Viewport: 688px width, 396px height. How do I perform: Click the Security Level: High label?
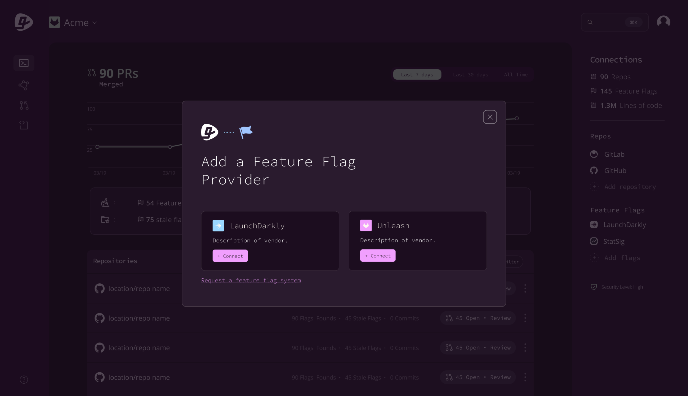click(x=622, y=287)
